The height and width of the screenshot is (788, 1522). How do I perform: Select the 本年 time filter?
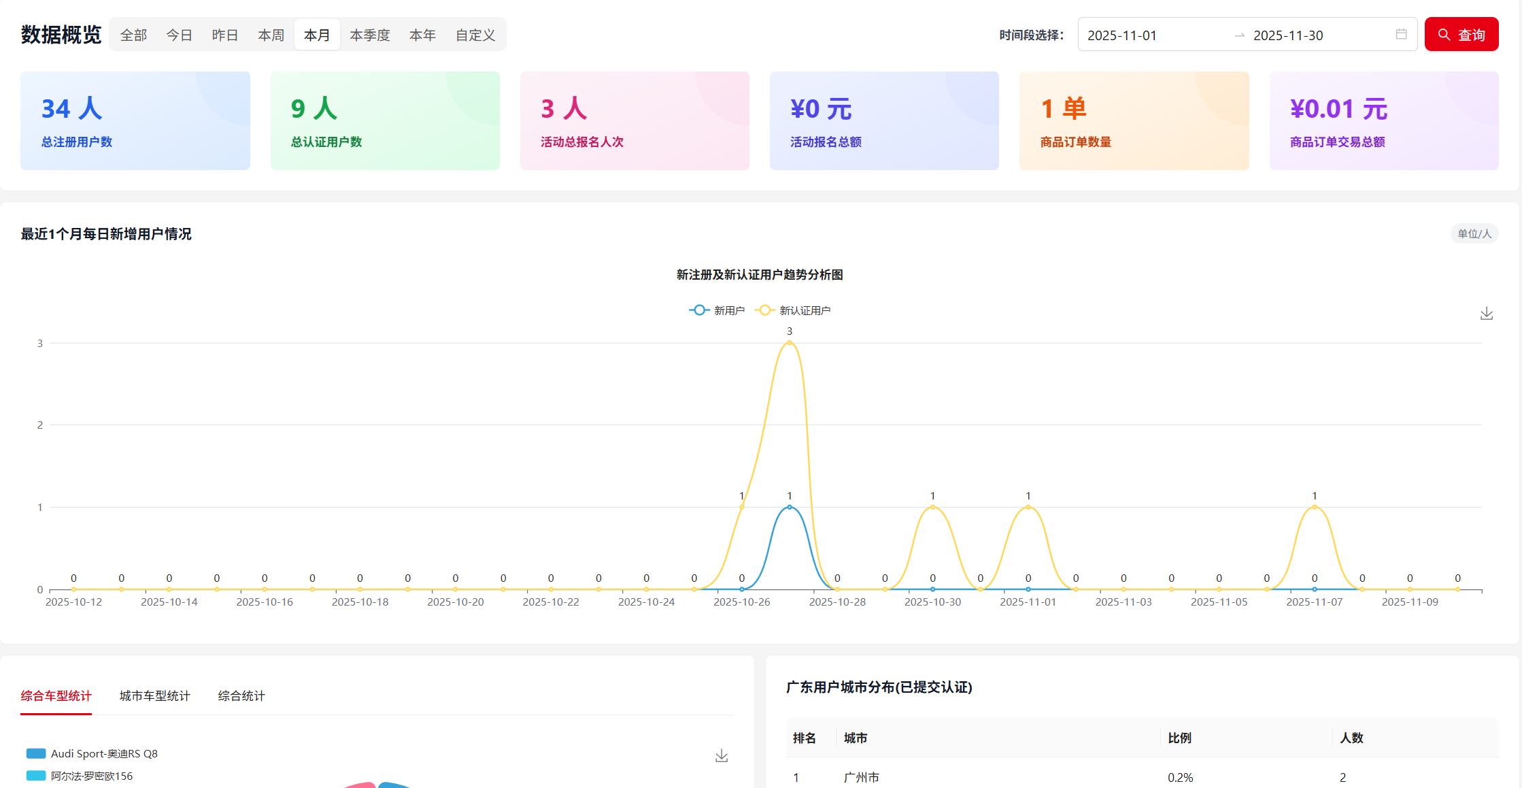coord(422,34)
